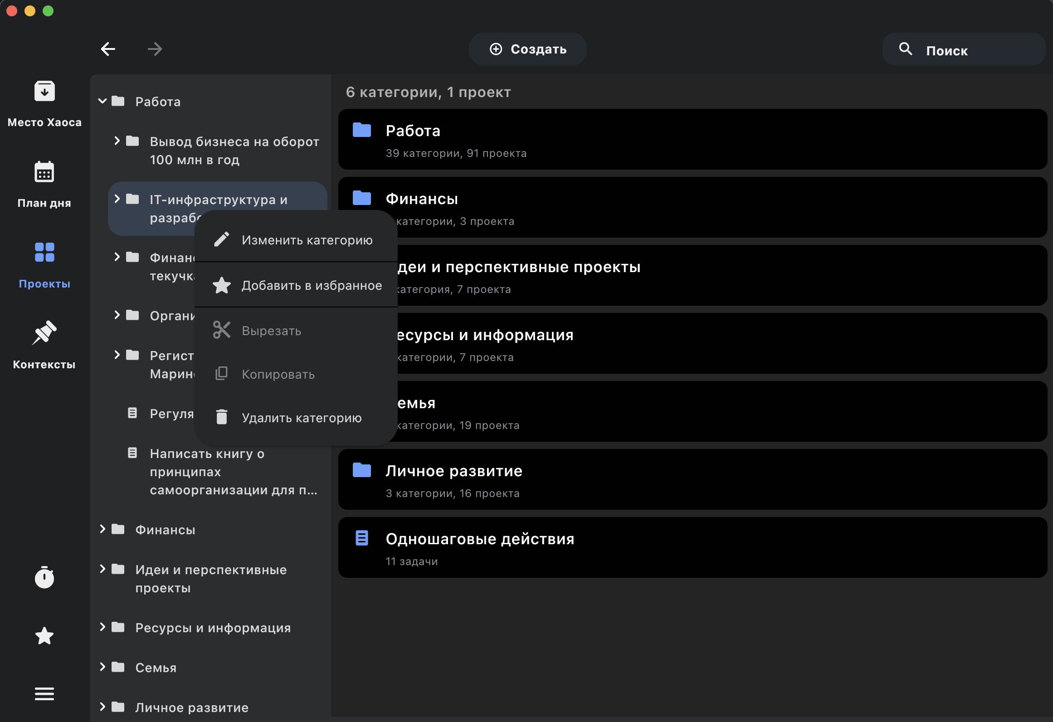The height and width of the screenshot is (722, 1053).
Task: Expand the Семья tree category
Action: [x=102, y=667]
